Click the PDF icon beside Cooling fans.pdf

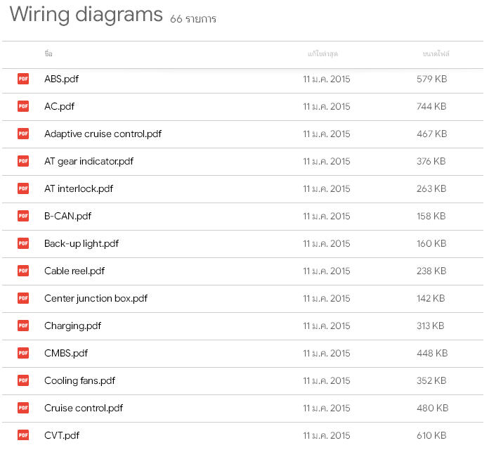23,380
